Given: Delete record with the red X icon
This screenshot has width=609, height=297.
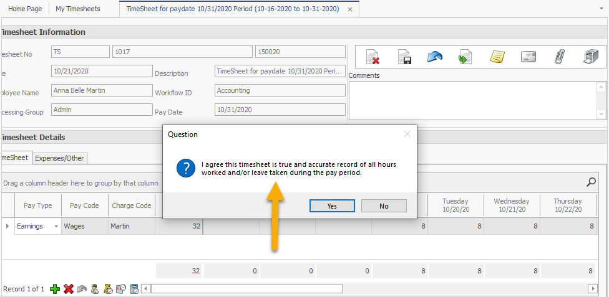Looking at the screenshot, I should coord(69,289).
